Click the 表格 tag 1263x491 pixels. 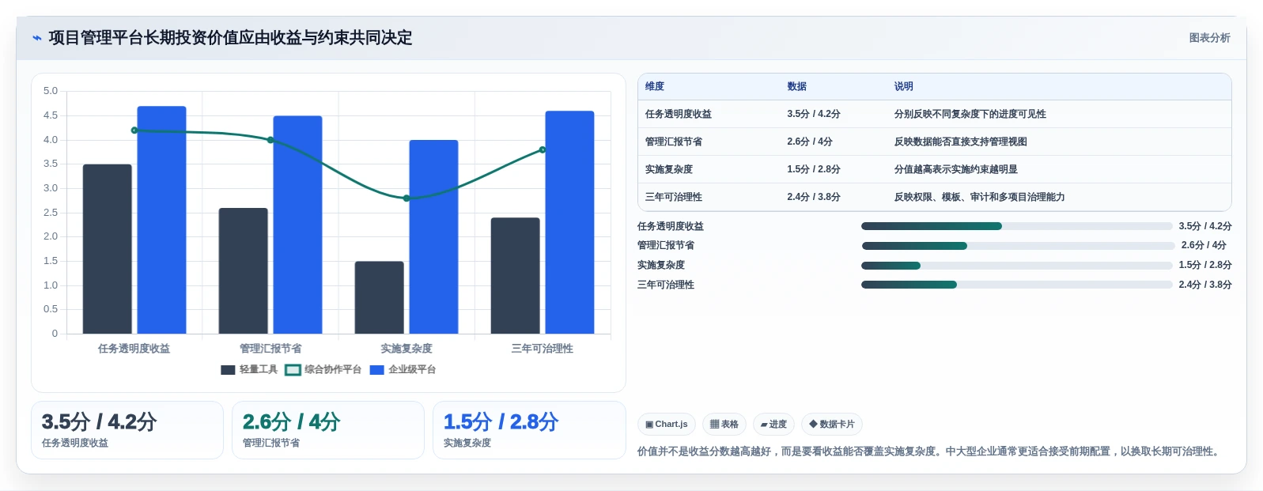pos(724,425)
